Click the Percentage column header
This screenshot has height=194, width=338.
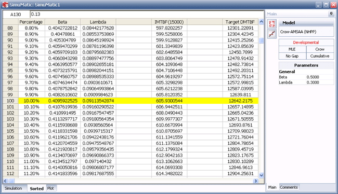[x=32, y=22]
